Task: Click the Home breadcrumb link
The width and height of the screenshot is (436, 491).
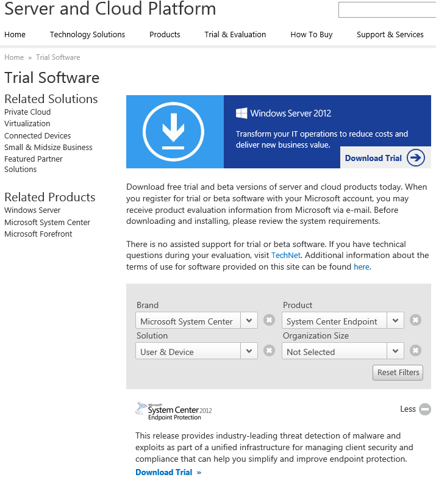Action: 14,57
